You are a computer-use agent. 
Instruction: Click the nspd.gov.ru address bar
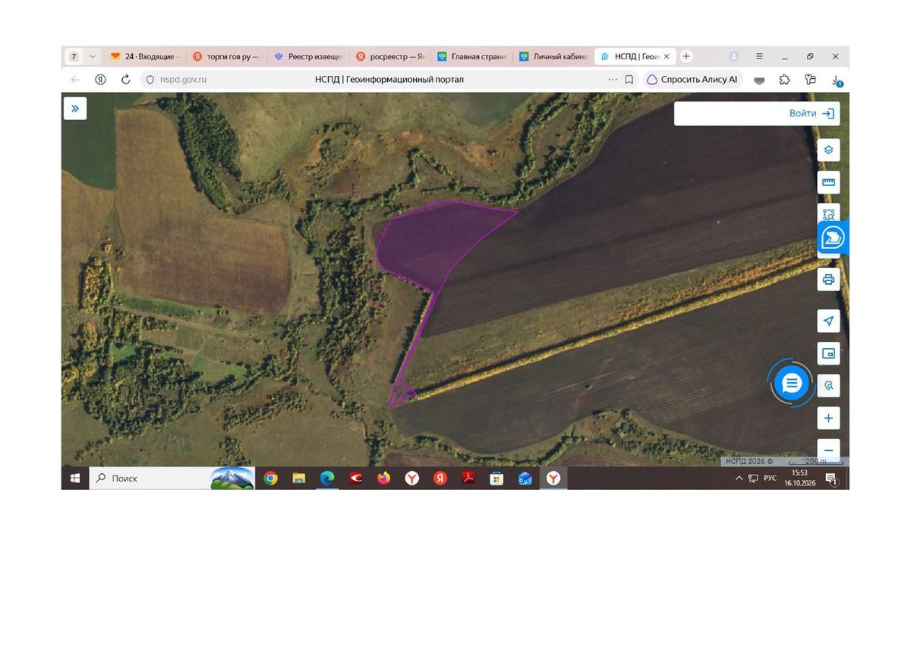(183, 79)
